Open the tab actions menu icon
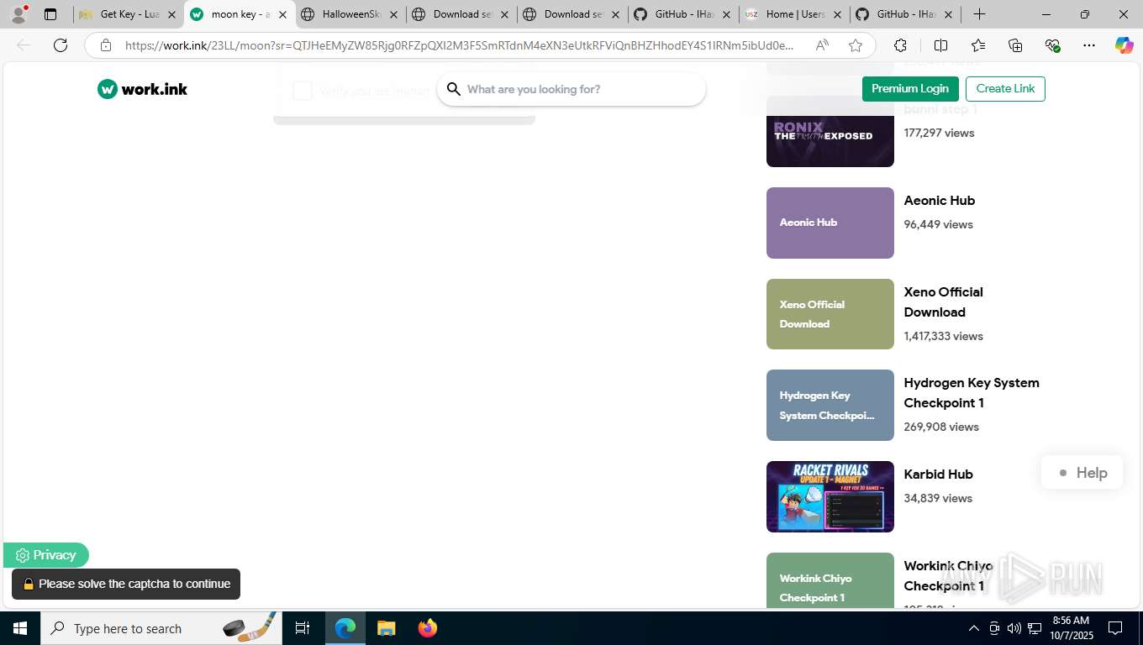The image size is (1143, 645). click(50, 14)
